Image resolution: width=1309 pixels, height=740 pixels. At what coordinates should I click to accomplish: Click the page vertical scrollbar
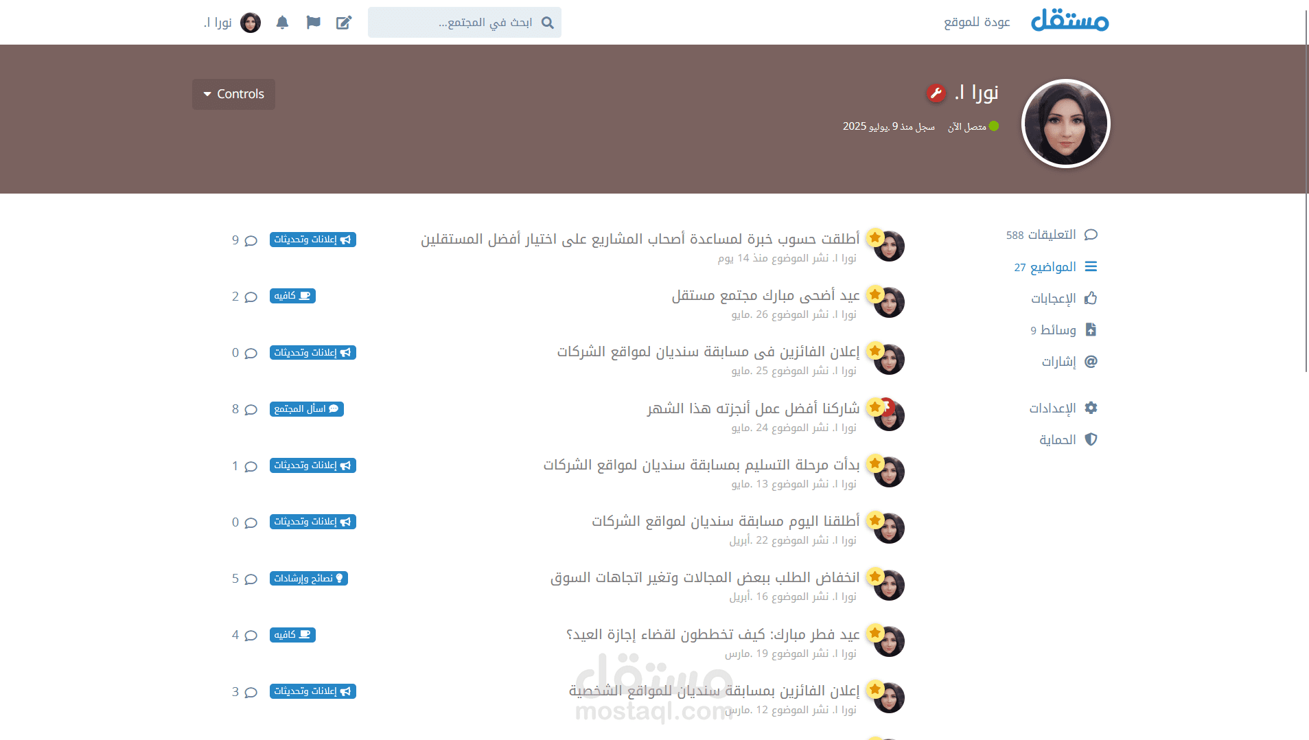click(1306, 192)
